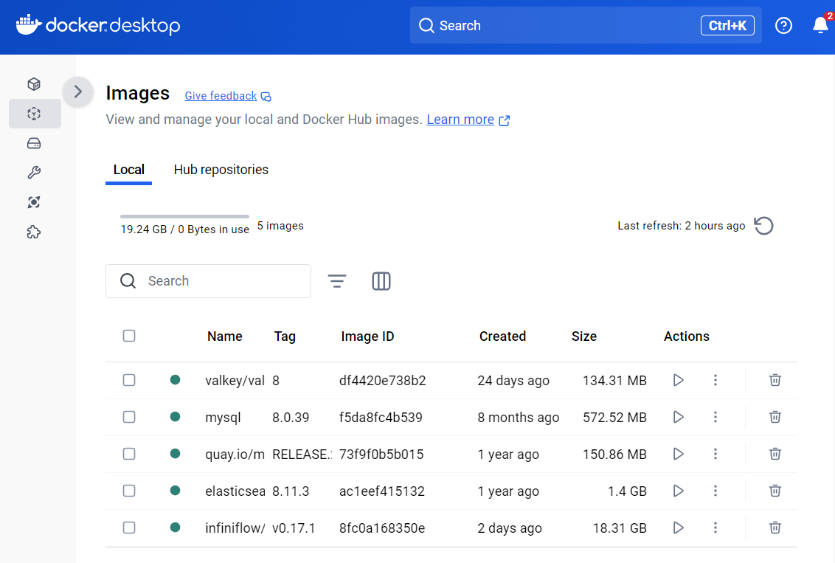
Task: Open the Builds wrench sidebar icon
Action: point(34,173)
